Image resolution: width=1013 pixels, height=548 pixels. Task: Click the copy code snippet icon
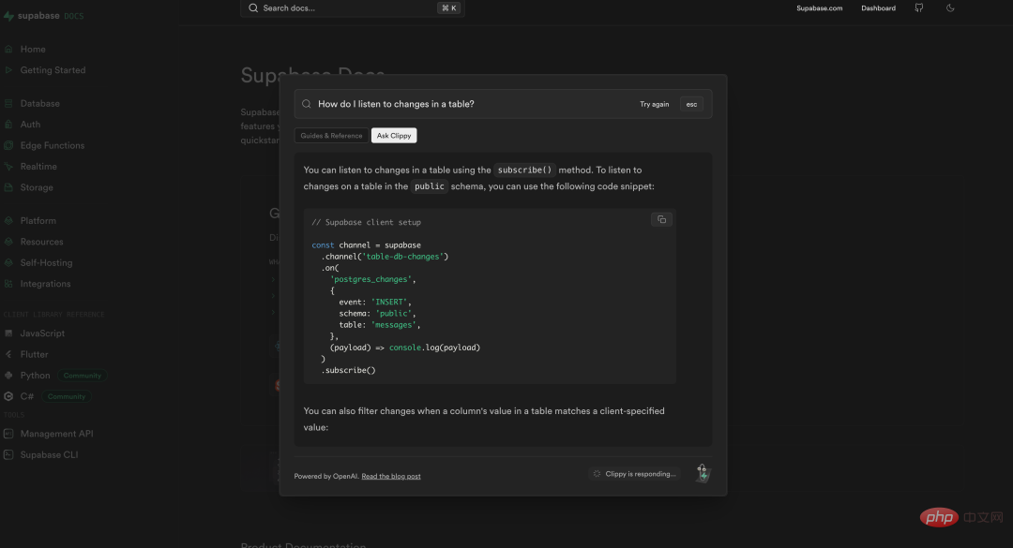point(661,219)
